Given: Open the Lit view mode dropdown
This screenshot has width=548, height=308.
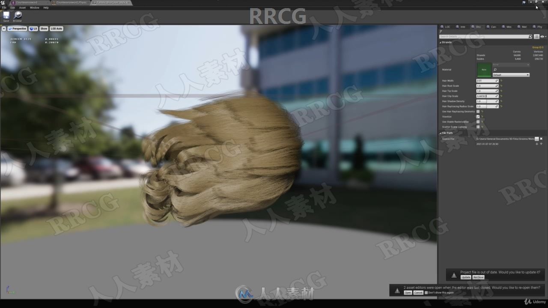Looking at the screenshot, I should tap(33, 29).
